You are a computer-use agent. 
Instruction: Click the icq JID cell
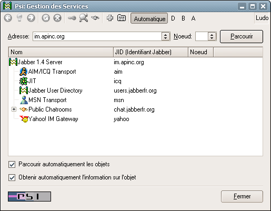117,81
